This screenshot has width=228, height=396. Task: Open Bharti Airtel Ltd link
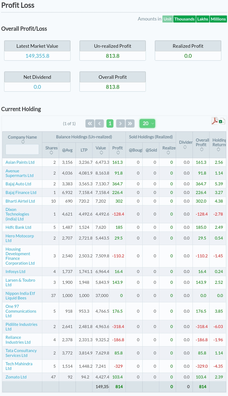tap(20, 201)
